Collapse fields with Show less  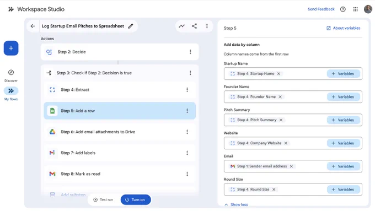tap(236, 205)
